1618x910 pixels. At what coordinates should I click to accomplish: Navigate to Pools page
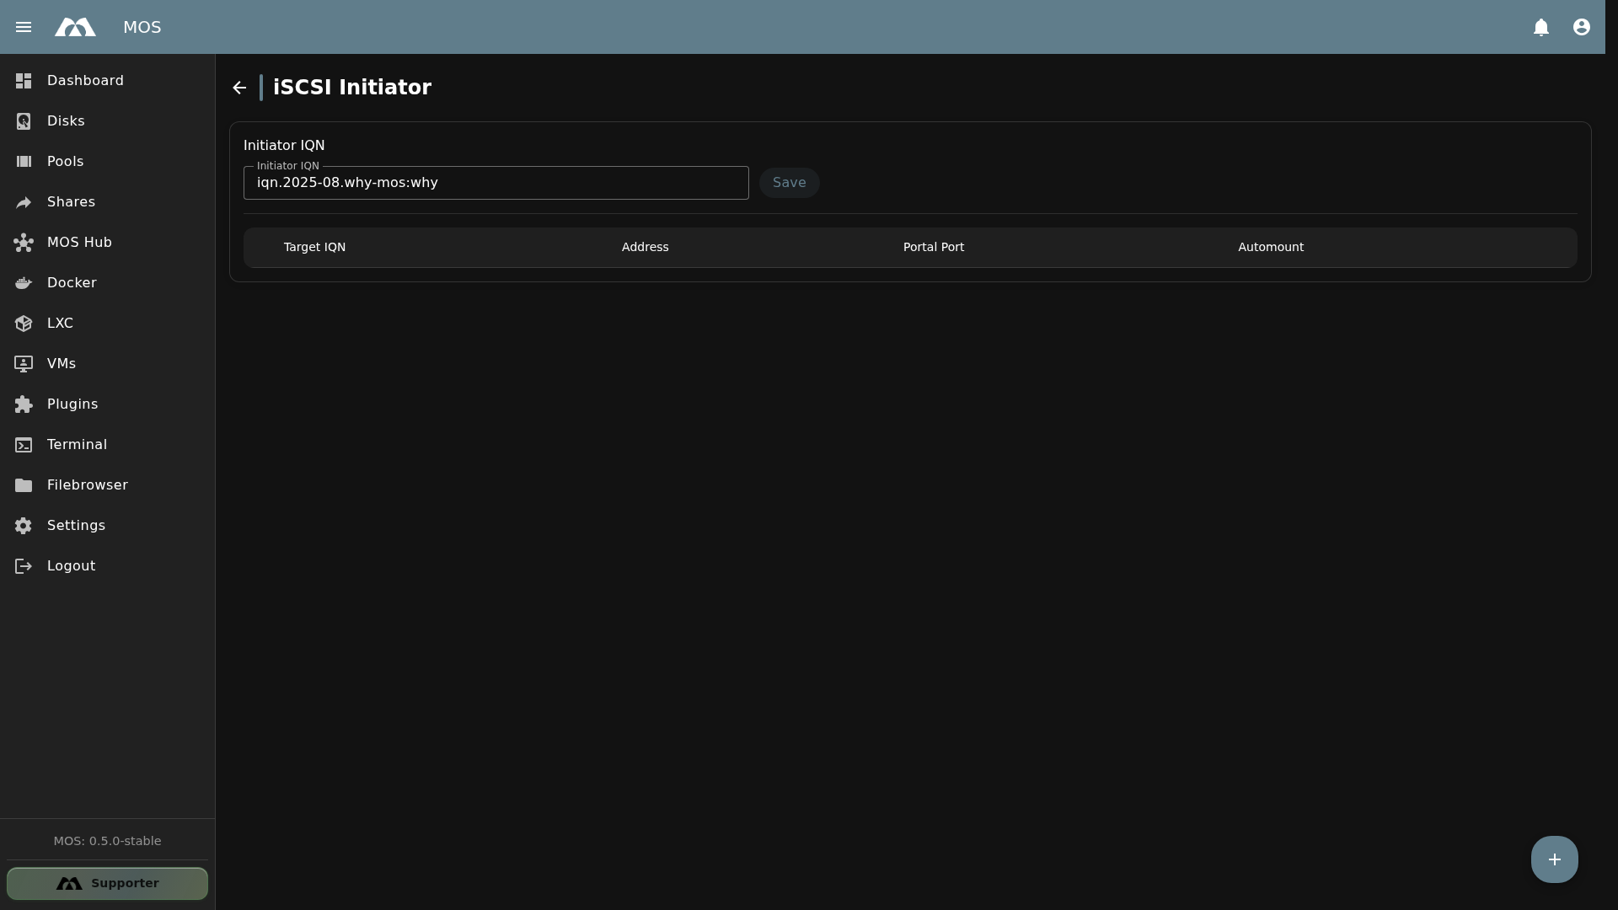tap(107, 162)
